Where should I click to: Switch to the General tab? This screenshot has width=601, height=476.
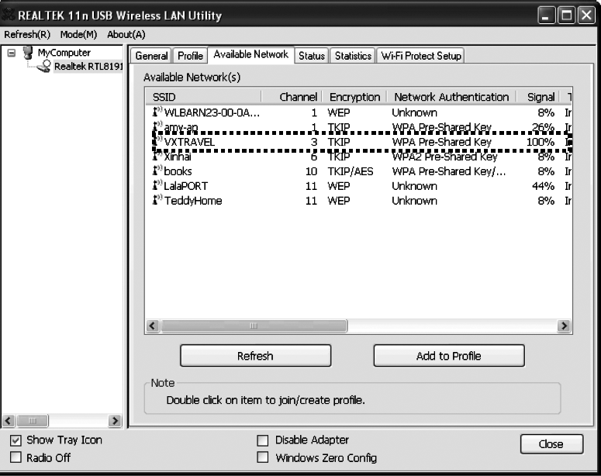tap(151, 56)
